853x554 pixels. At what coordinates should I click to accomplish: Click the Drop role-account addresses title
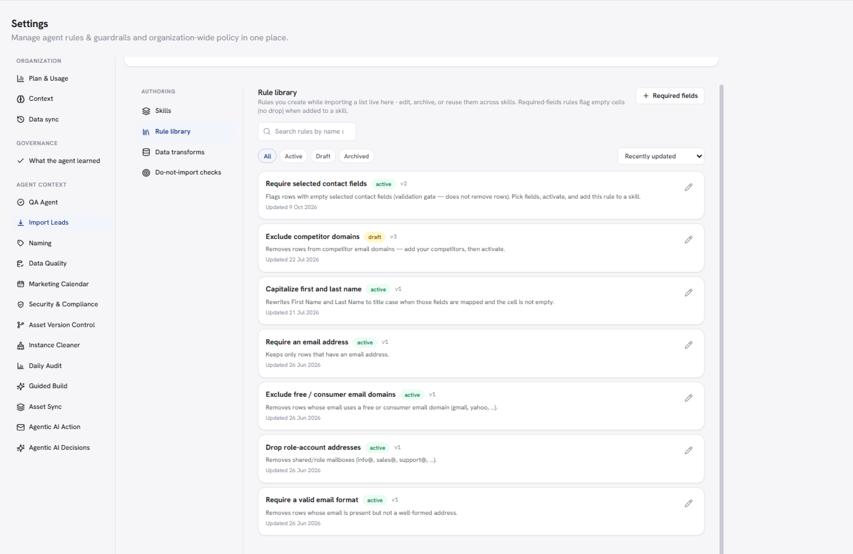[x=313, y=448]
